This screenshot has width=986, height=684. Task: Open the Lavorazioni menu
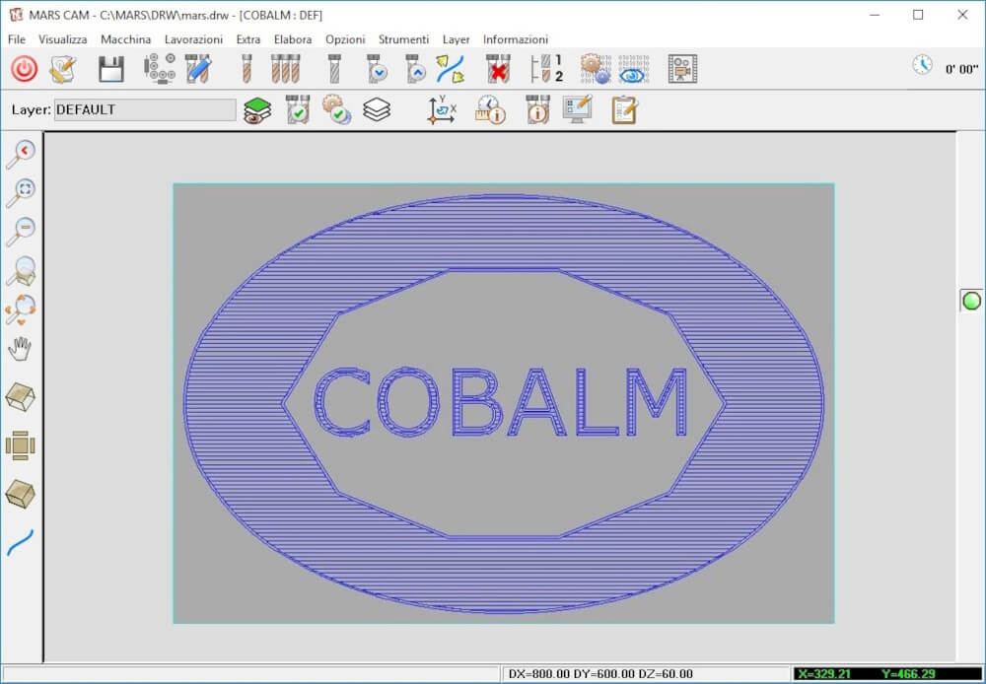pos(193,39)
